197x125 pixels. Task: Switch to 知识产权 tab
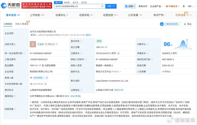pos(159,15)
